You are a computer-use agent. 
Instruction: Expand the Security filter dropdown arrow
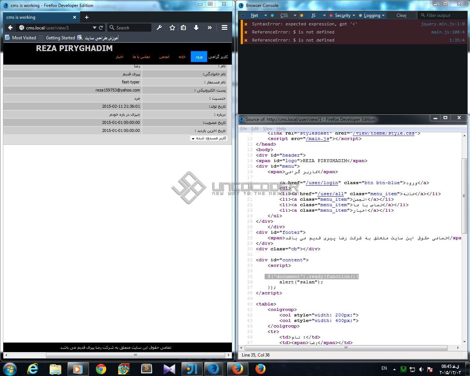[354, 15]
